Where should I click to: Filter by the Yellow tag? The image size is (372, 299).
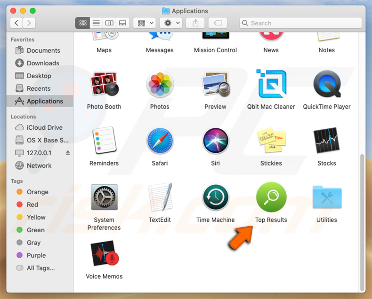[x=40, y=217]
